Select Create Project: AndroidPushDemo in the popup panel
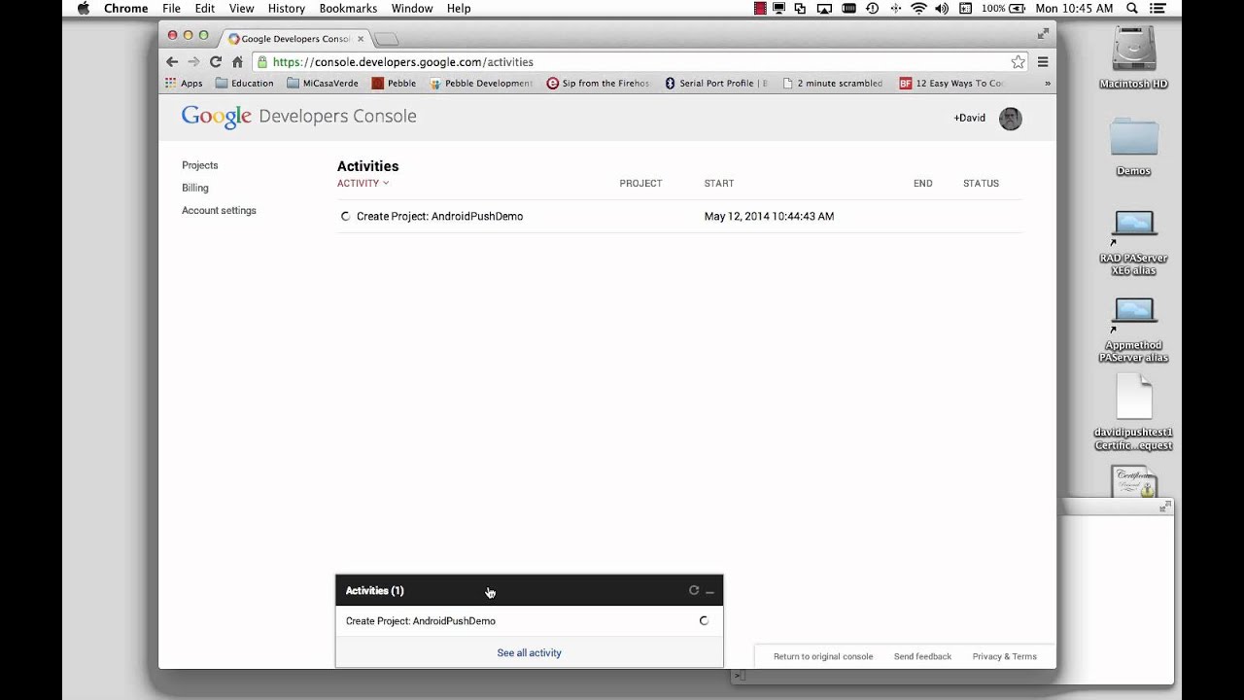This screenshot has width=1244, height=700. pos(421,620)
